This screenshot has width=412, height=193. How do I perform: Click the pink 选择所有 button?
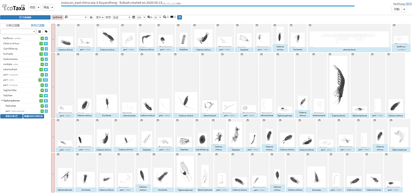pyautogui.click(x=57, y=17)
